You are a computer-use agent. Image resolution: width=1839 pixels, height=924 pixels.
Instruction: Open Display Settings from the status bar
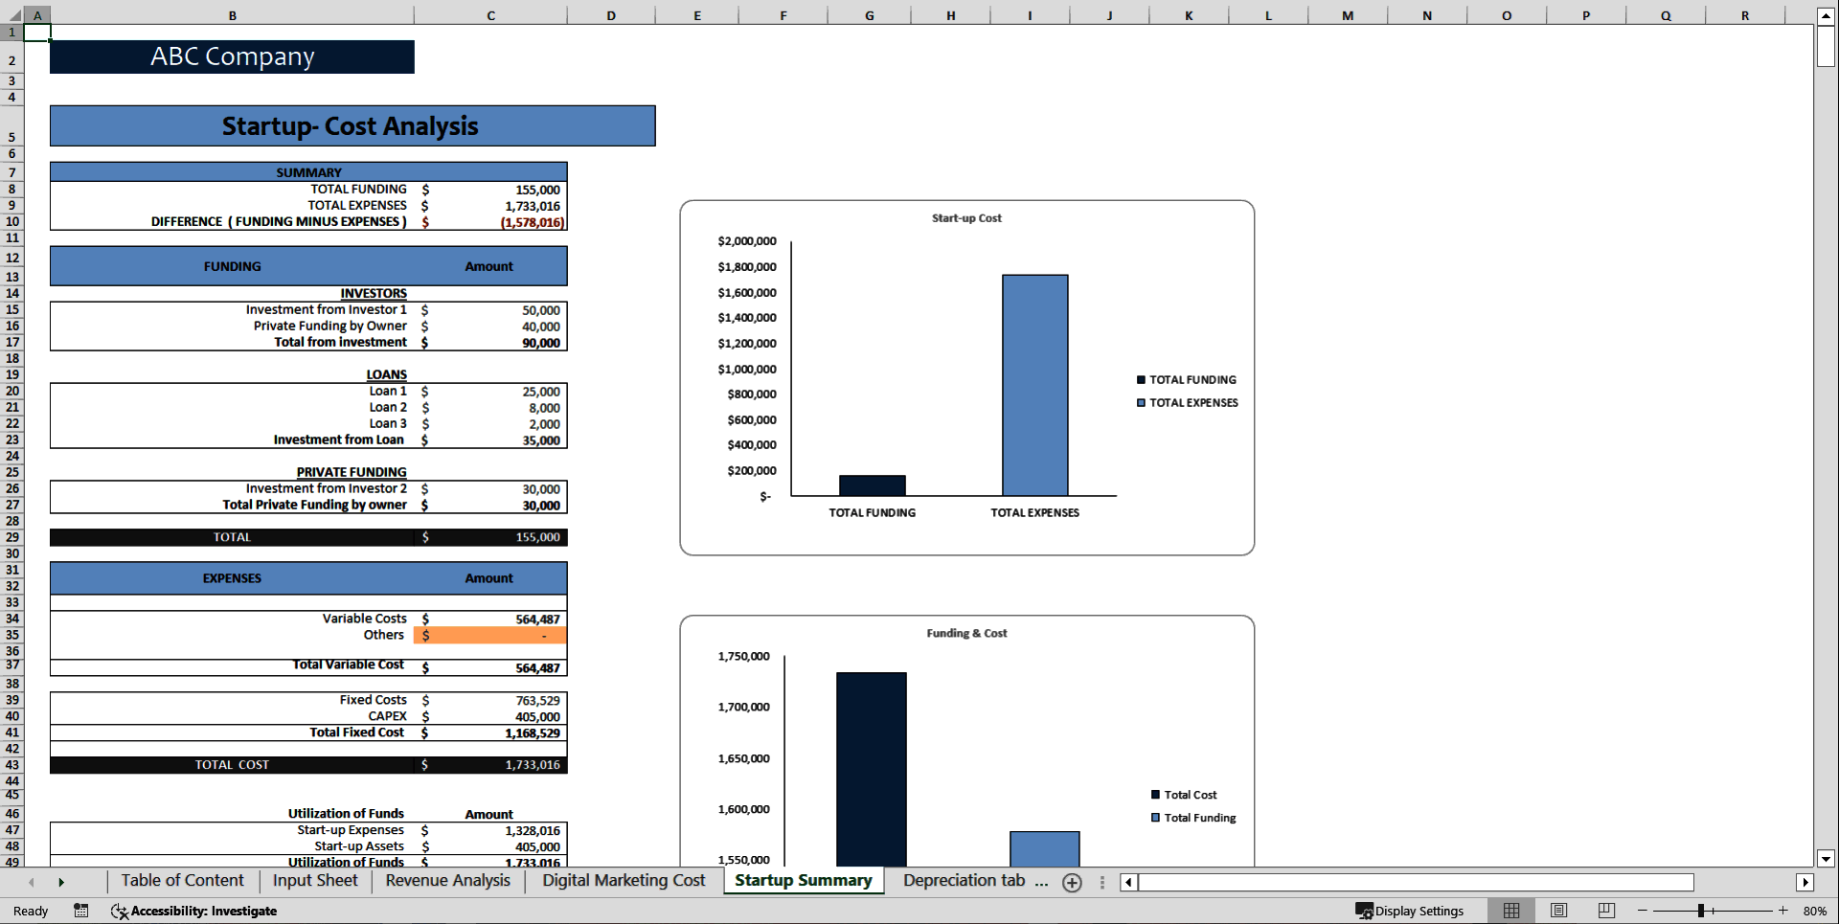click(1410, 911)
